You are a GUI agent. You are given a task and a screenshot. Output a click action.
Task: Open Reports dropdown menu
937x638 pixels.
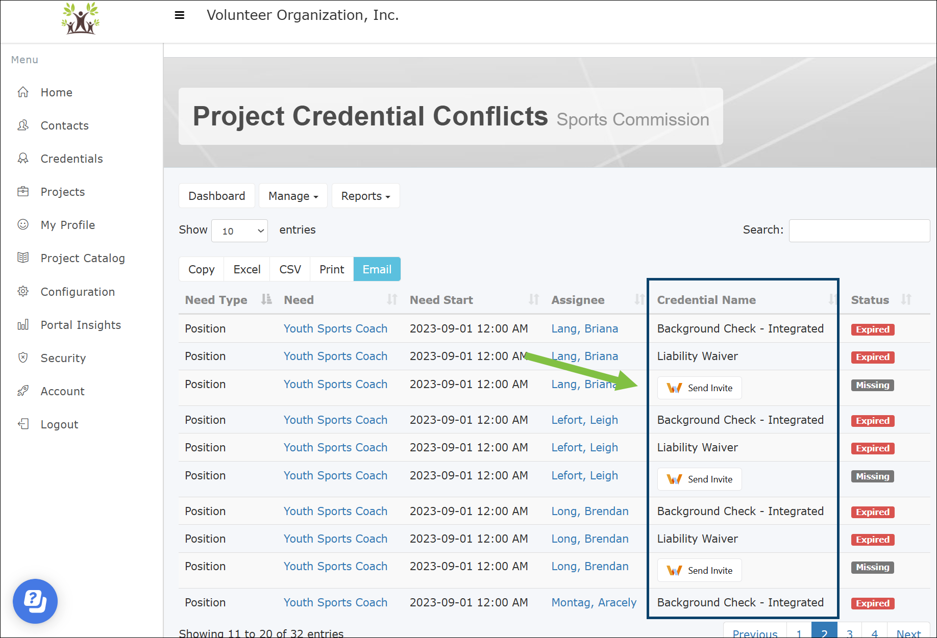(x=365, y=196)
